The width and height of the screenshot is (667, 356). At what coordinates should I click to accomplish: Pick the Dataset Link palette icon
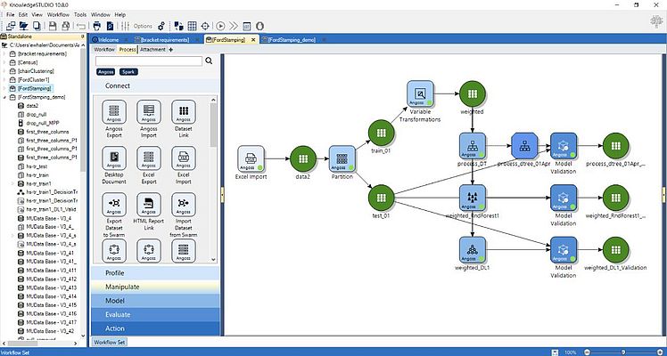pos(184,112)
